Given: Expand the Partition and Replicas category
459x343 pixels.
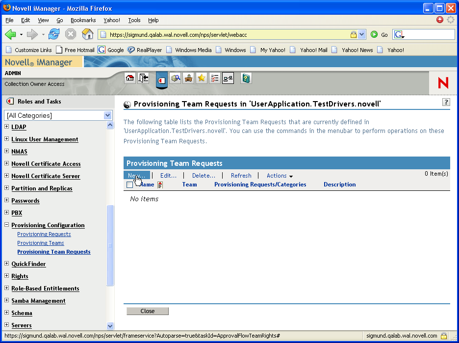Looking at the screenshot, I should pyautogui.click(x=7, y=188).
